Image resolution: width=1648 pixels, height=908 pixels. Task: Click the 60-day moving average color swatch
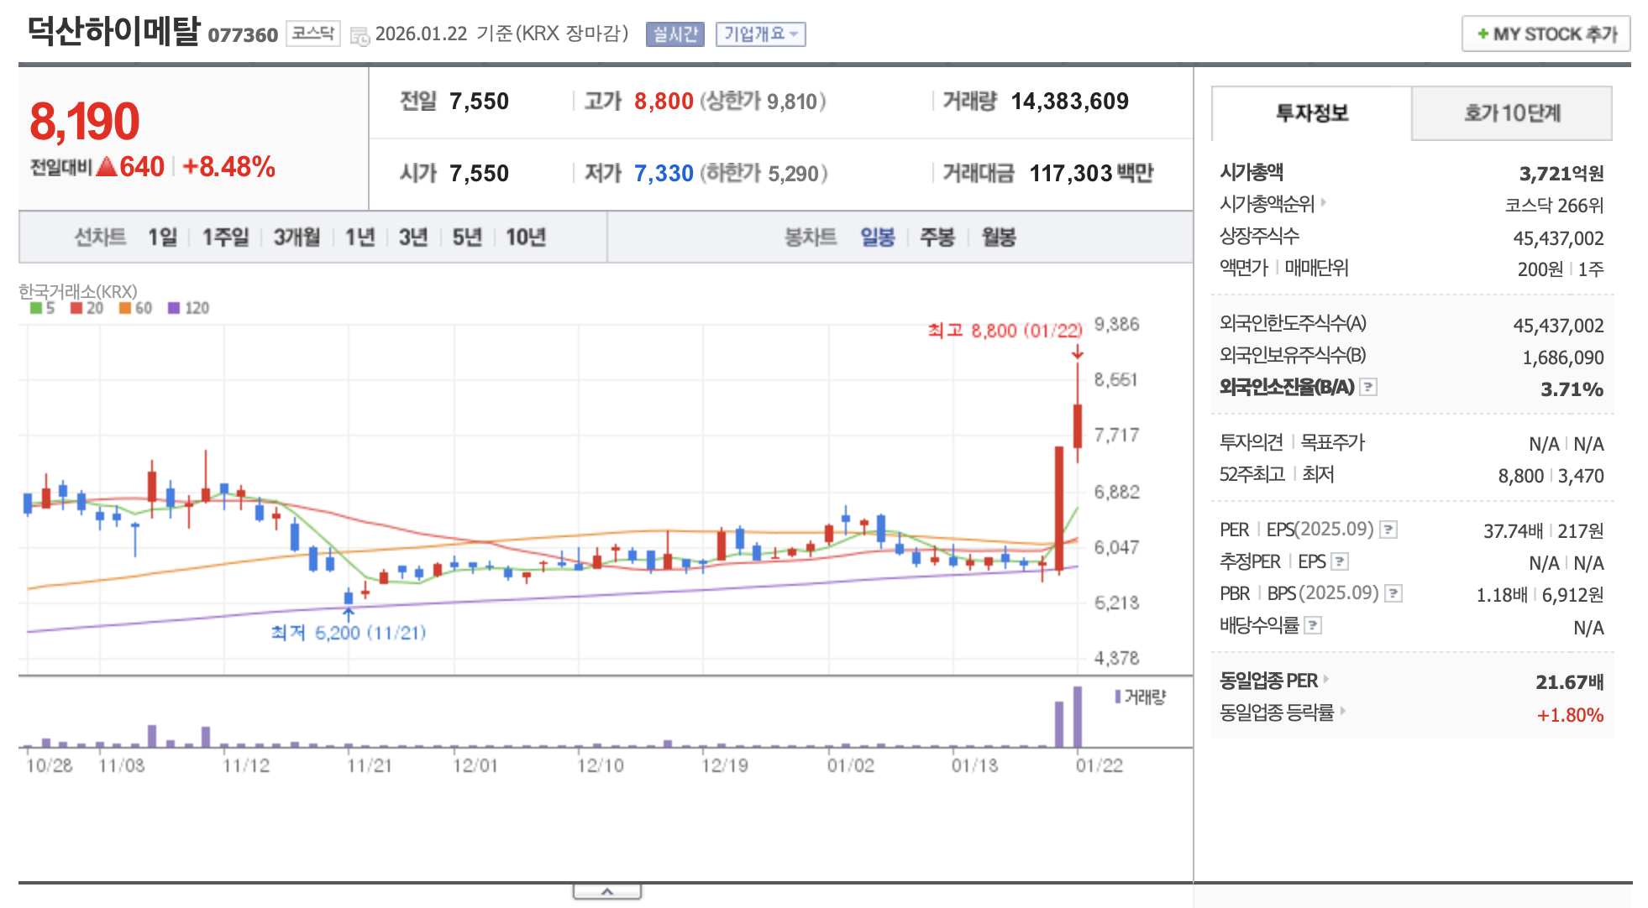[125, 308]
